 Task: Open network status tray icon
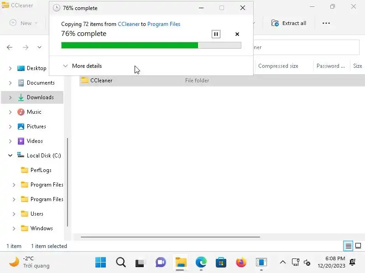(x=295, y=263)
